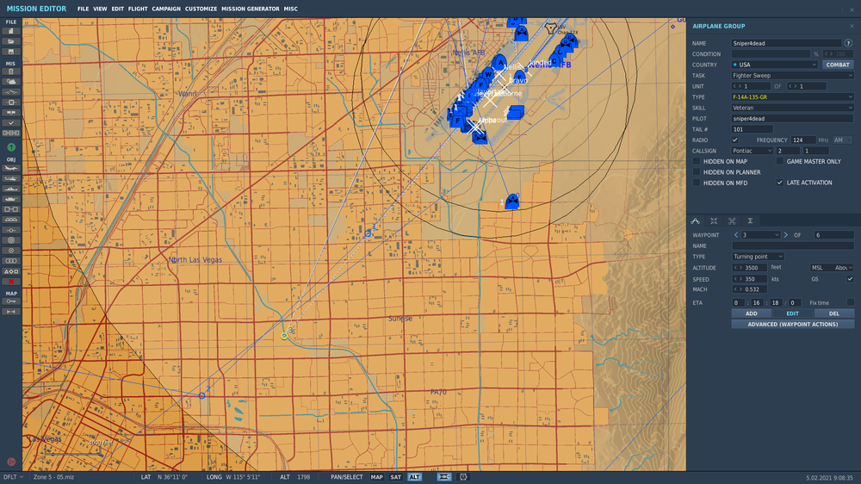Click the Advanced (Waypoint Actions) button
861x484 pixels.
coord(792,325)
